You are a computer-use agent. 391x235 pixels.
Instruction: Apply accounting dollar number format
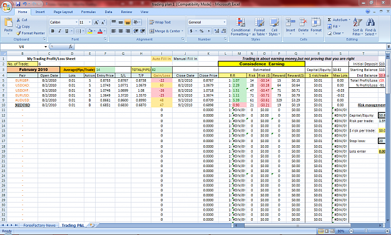click(x=191, y=31)
